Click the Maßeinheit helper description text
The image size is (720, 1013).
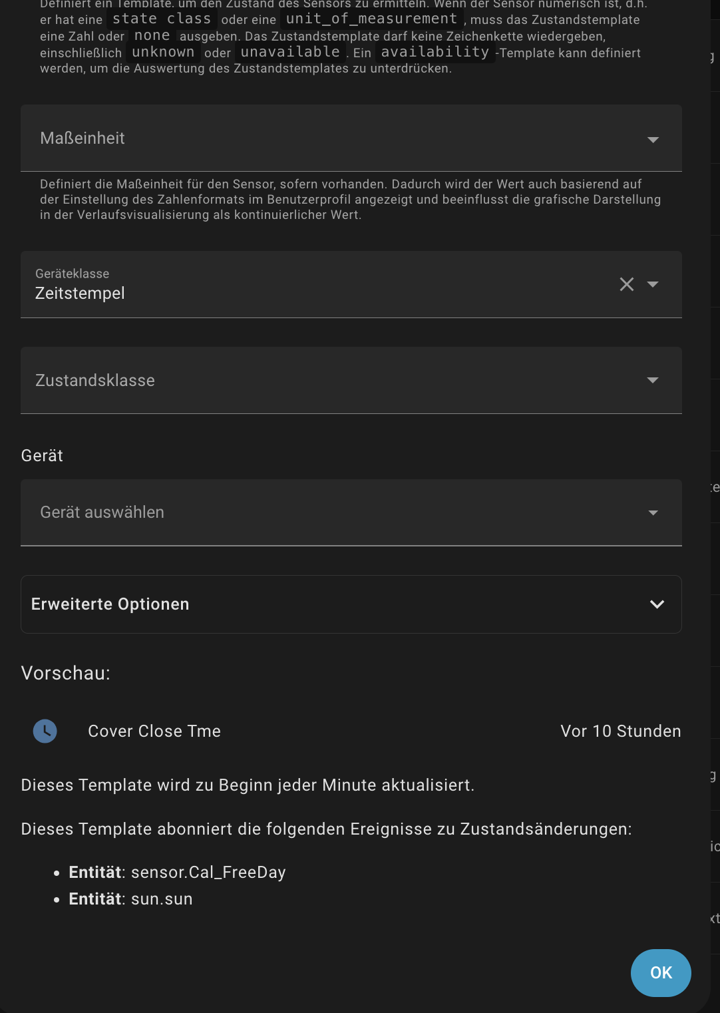[x=350, y=199]
